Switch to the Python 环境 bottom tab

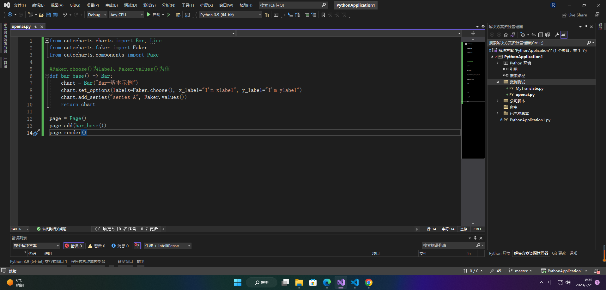pos(500,253)
